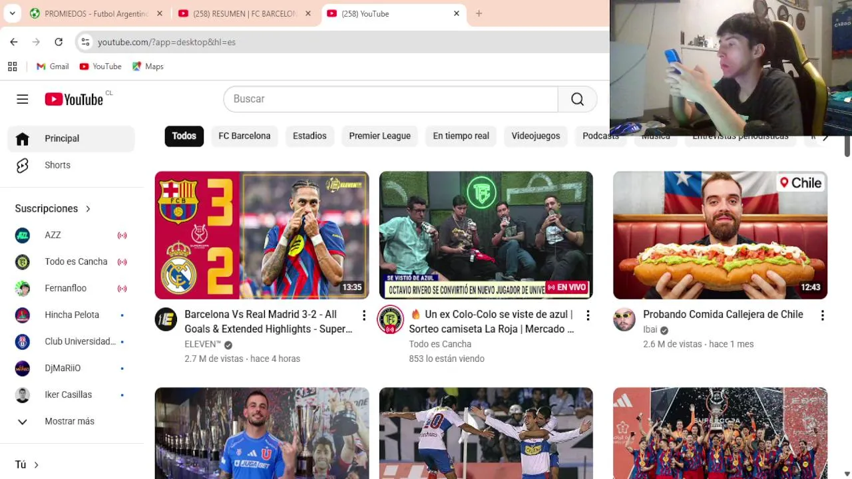The height and width of the screenshot is (479, 852).
Task: Open AZZ channel avatar in subscriptions
Action: coord(23,235)
